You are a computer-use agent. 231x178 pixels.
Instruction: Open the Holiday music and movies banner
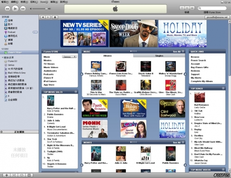point(182,34)
